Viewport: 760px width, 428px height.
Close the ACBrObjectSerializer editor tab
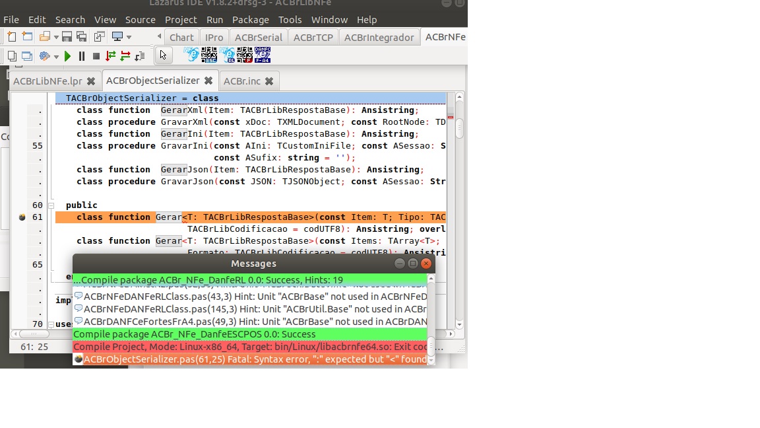tap(208, 81)
